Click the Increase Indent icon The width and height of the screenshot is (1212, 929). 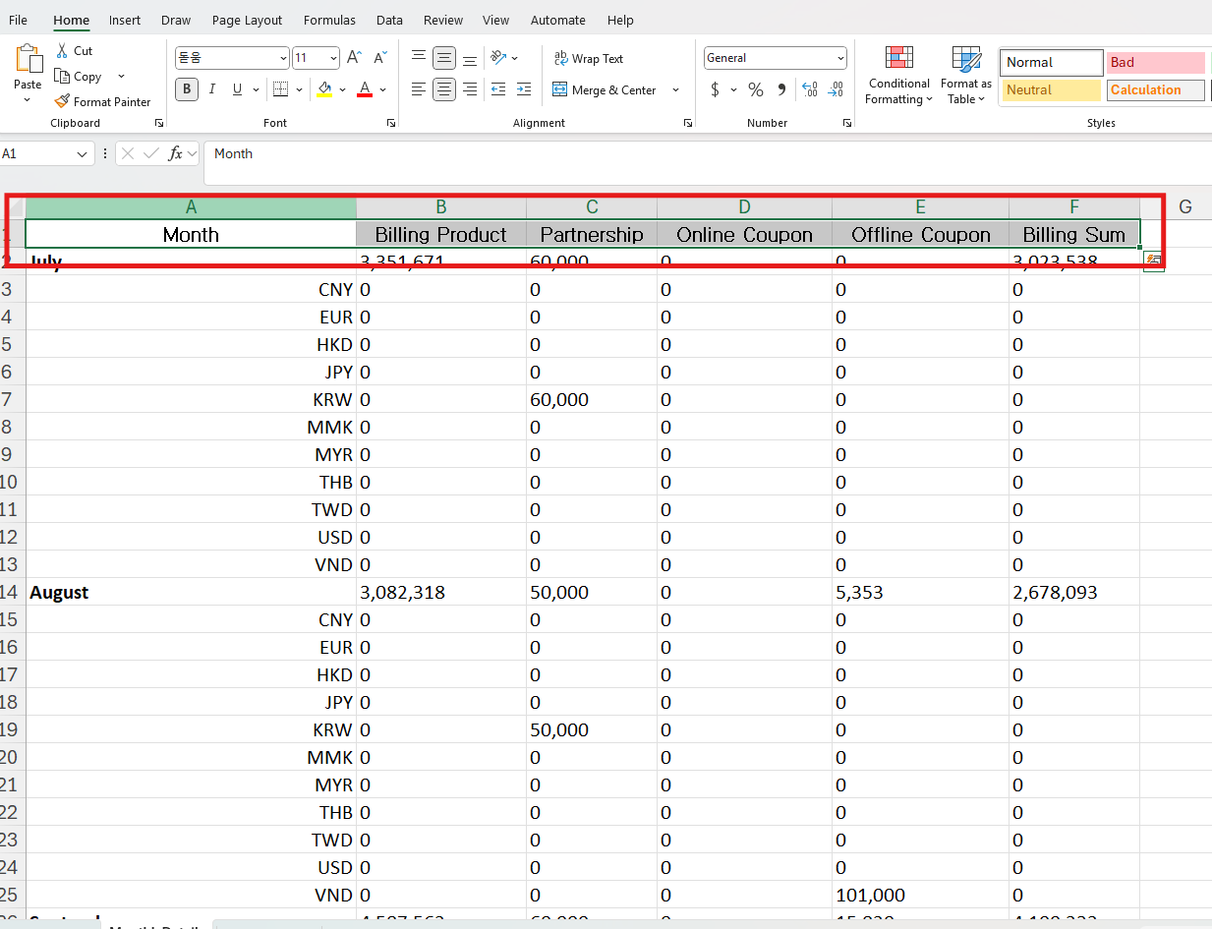tap(524, 89)
